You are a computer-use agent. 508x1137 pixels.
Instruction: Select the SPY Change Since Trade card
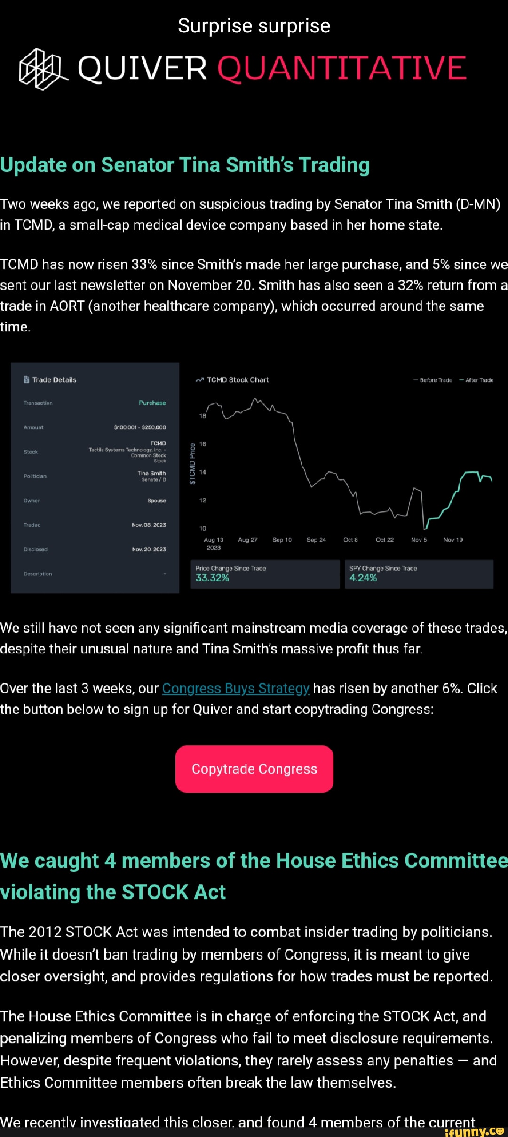419,574
